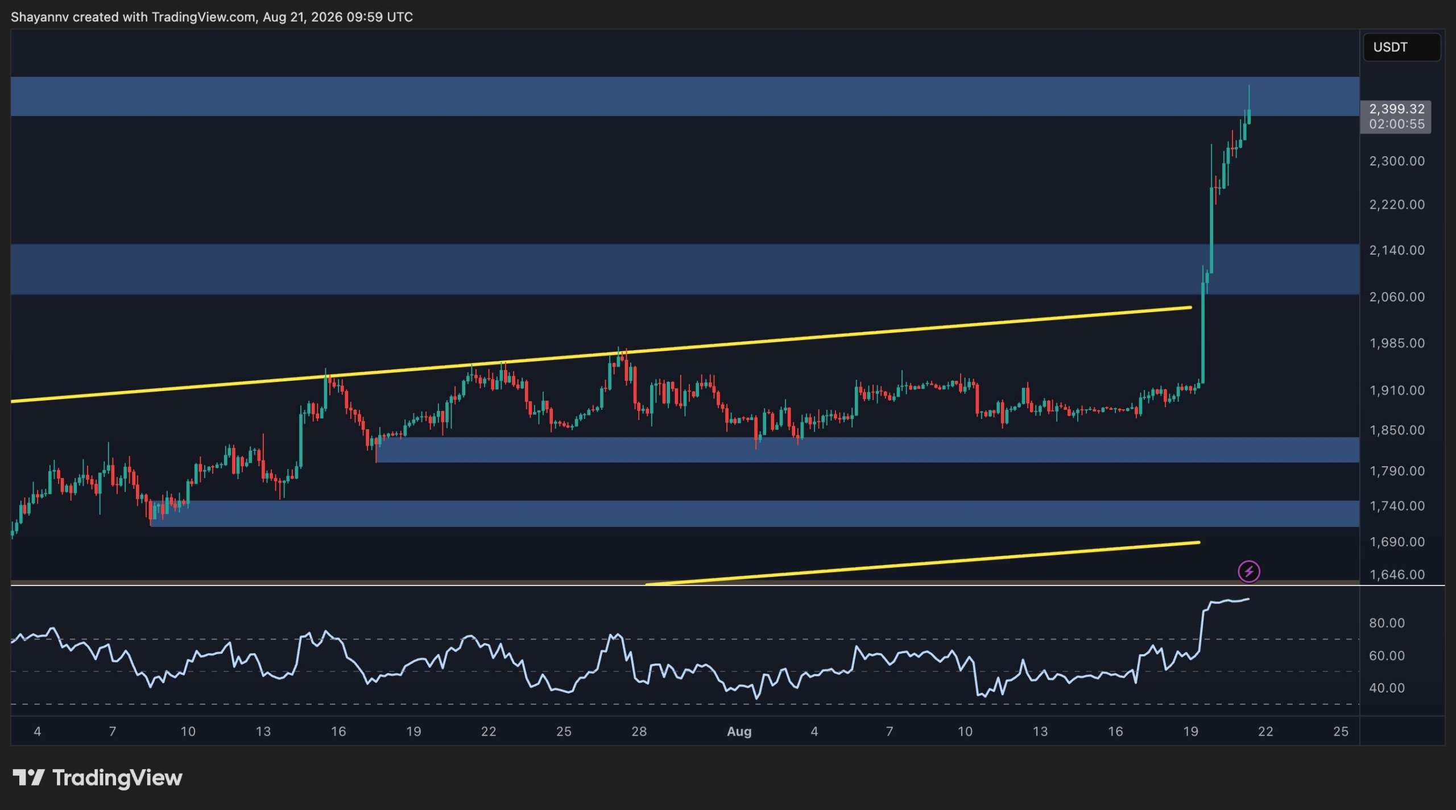Image resolution: width=1456 pixels, height=810 pixels.
Task: Select the lower yellow trendline
Action: click(x=923, y=563)
